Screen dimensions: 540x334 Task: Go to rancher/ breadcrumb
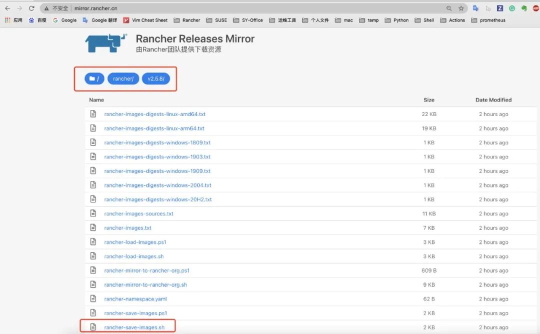tap(123, 78)
